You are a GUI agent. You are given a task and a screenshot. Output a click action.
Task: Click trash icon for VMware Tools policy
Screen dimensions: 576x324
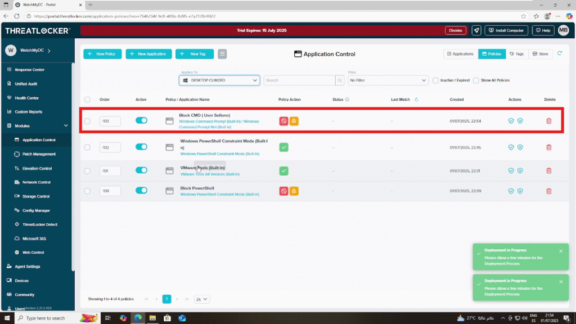[x=548, y=171]
